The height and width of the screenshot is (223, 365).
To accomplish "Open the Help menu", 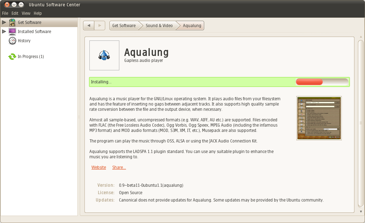I will click(x=38, y=13).
